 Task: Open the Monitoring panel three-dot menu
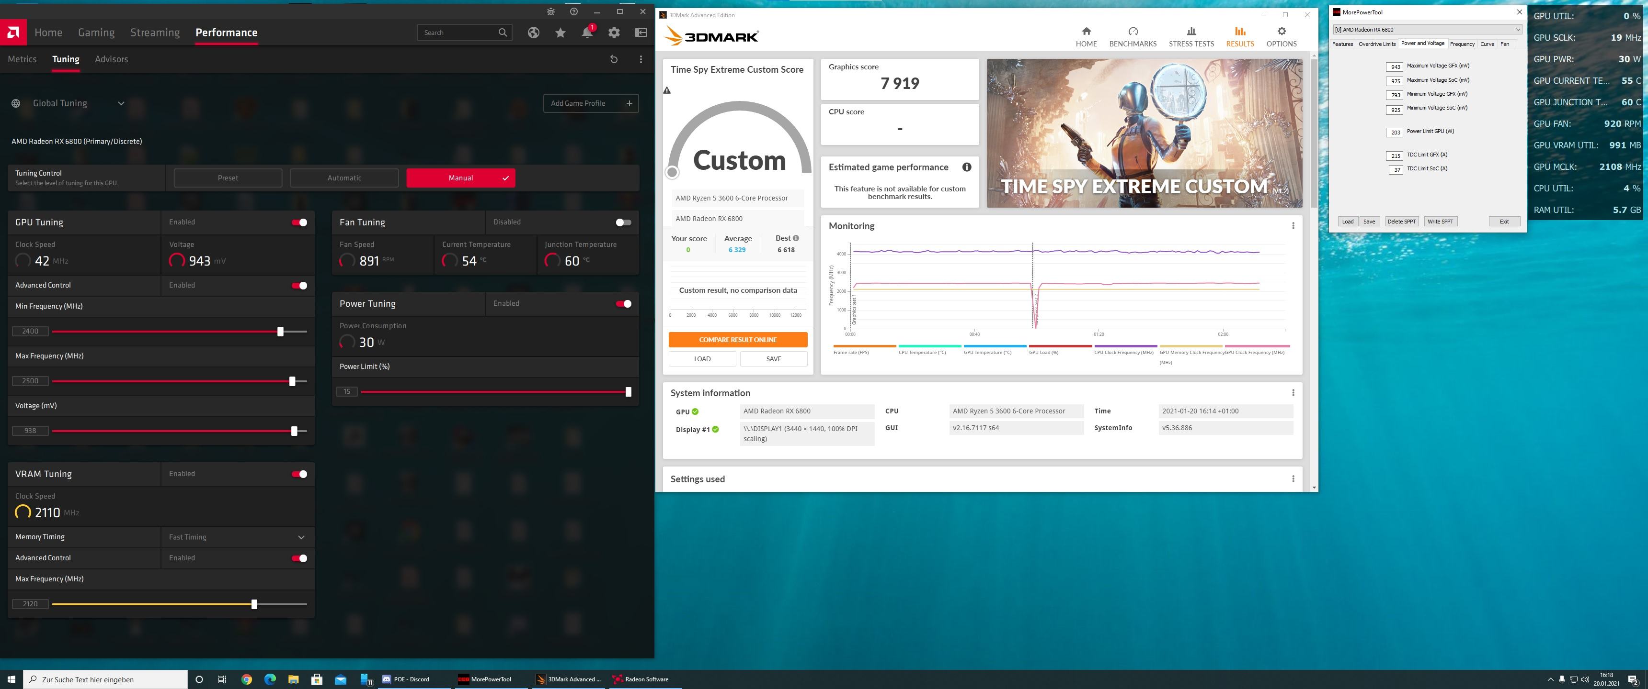click(x=1293, y=226)
